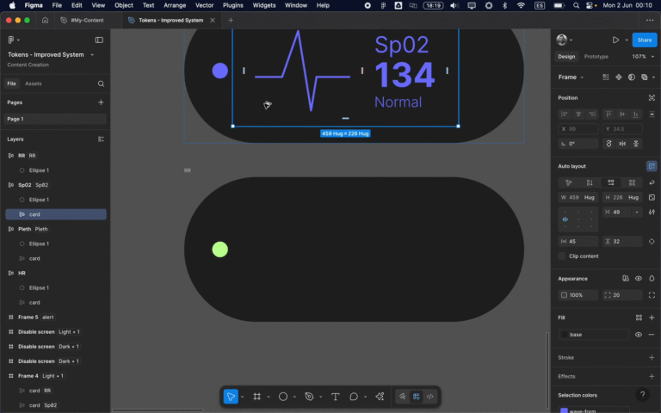
Task: Add a new page with plus icon
Action: 101,102
